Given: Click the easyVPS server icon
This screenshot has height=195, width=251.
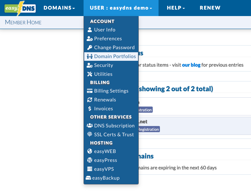Looking at the screenshot, I should (x=90, y=169).
